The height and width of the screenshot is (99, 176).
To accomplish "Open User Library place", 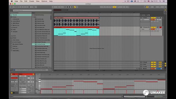I will [x=21, y=40].
